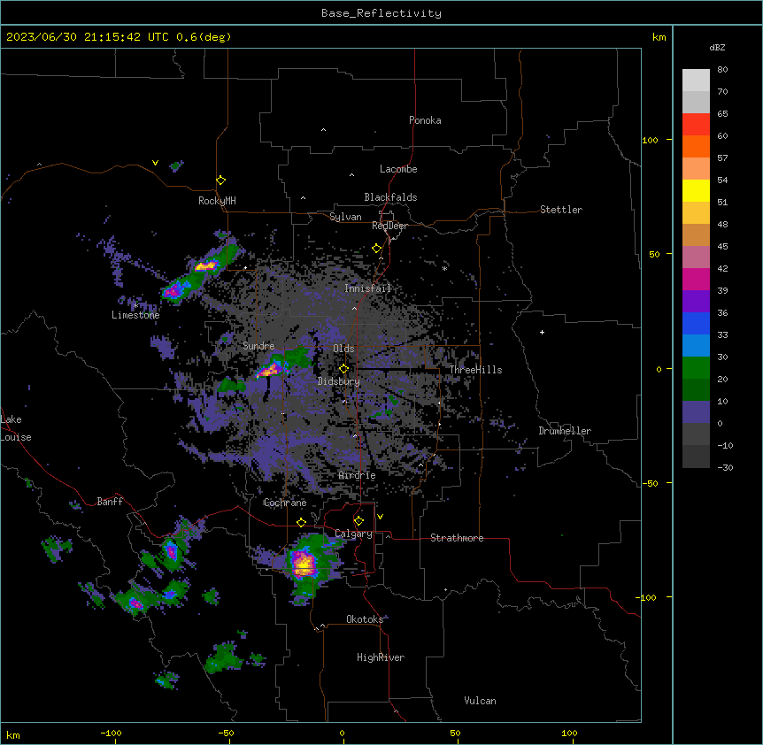Click the white plus marker west of Stettler region
This screenshot has height=745, width=763.
[x=542, y=332]
